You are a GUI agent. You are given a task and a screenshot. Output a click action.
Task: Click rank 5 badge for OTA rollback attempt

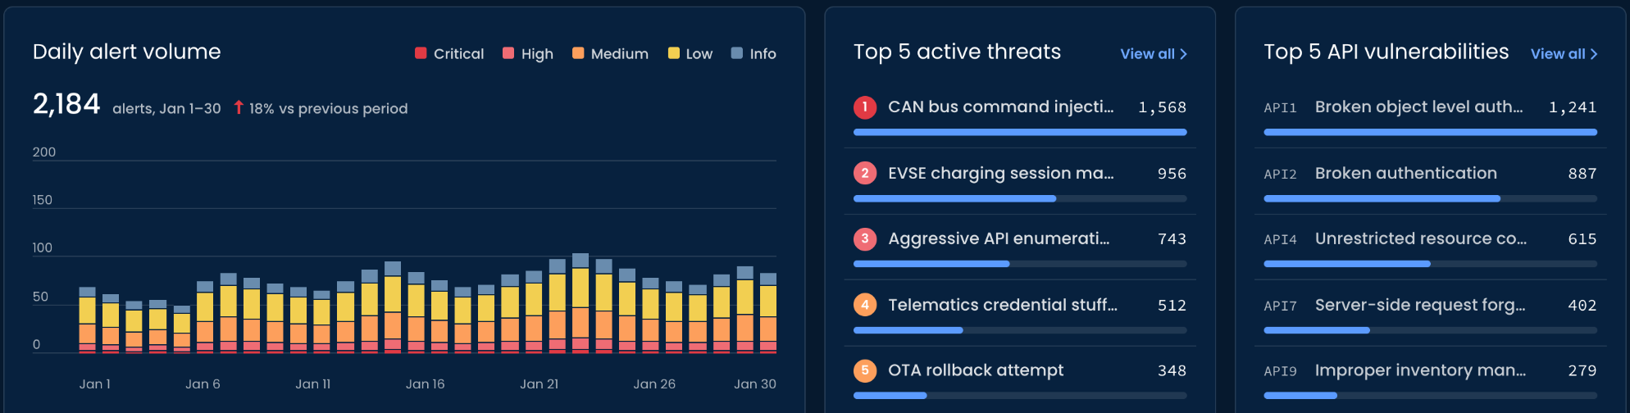click(865, 370)
